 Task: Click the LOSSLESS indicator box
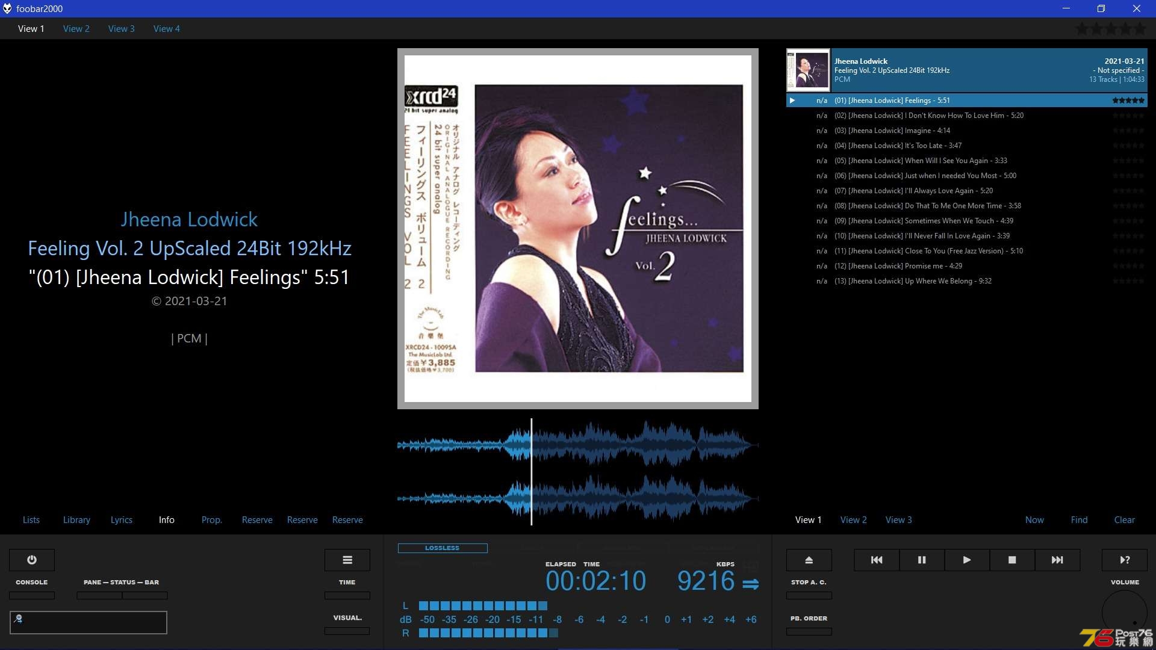[443, 548]
